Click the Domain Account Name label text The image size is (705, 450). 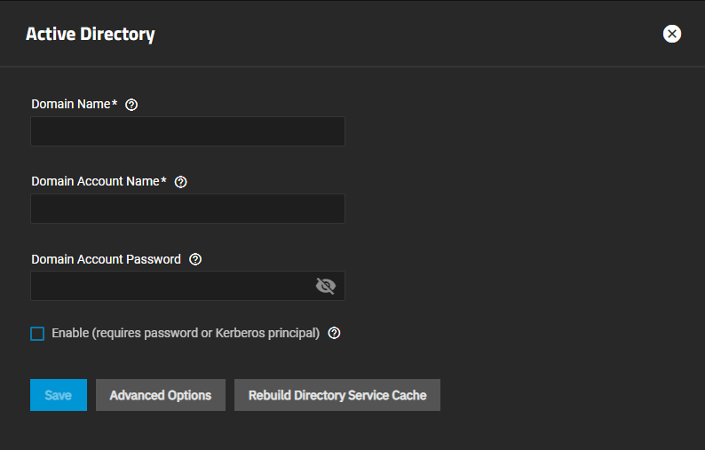[95, 181]
